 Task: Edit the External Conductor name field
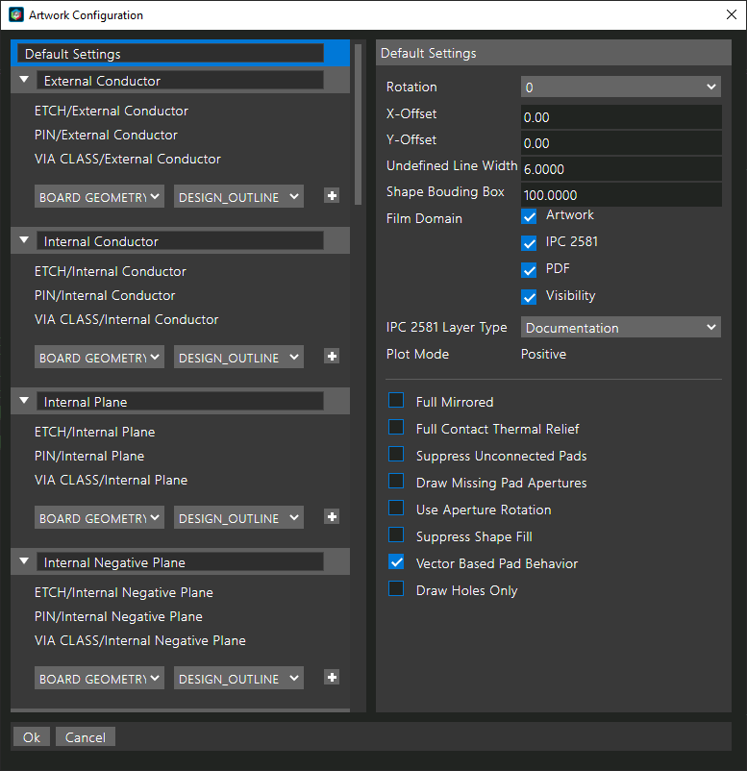pyautogui.click(x=180, y=81)
